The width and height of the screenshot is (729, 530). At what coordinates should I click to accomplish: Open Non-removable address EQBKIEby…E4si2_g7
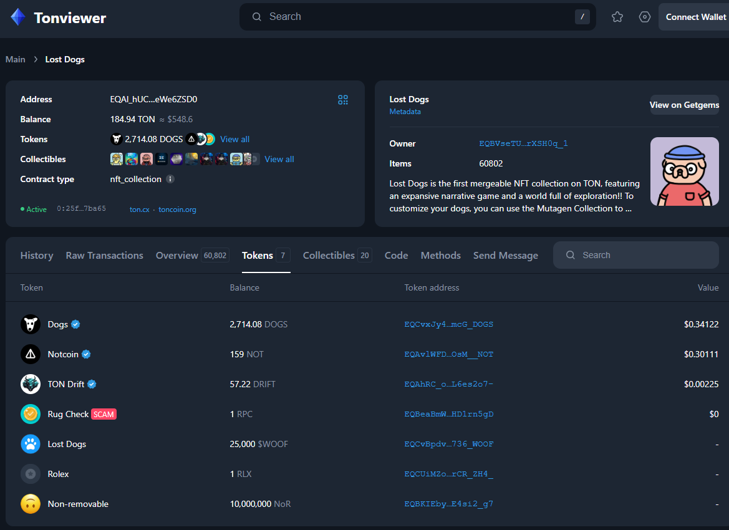click(x=448, y=504)
